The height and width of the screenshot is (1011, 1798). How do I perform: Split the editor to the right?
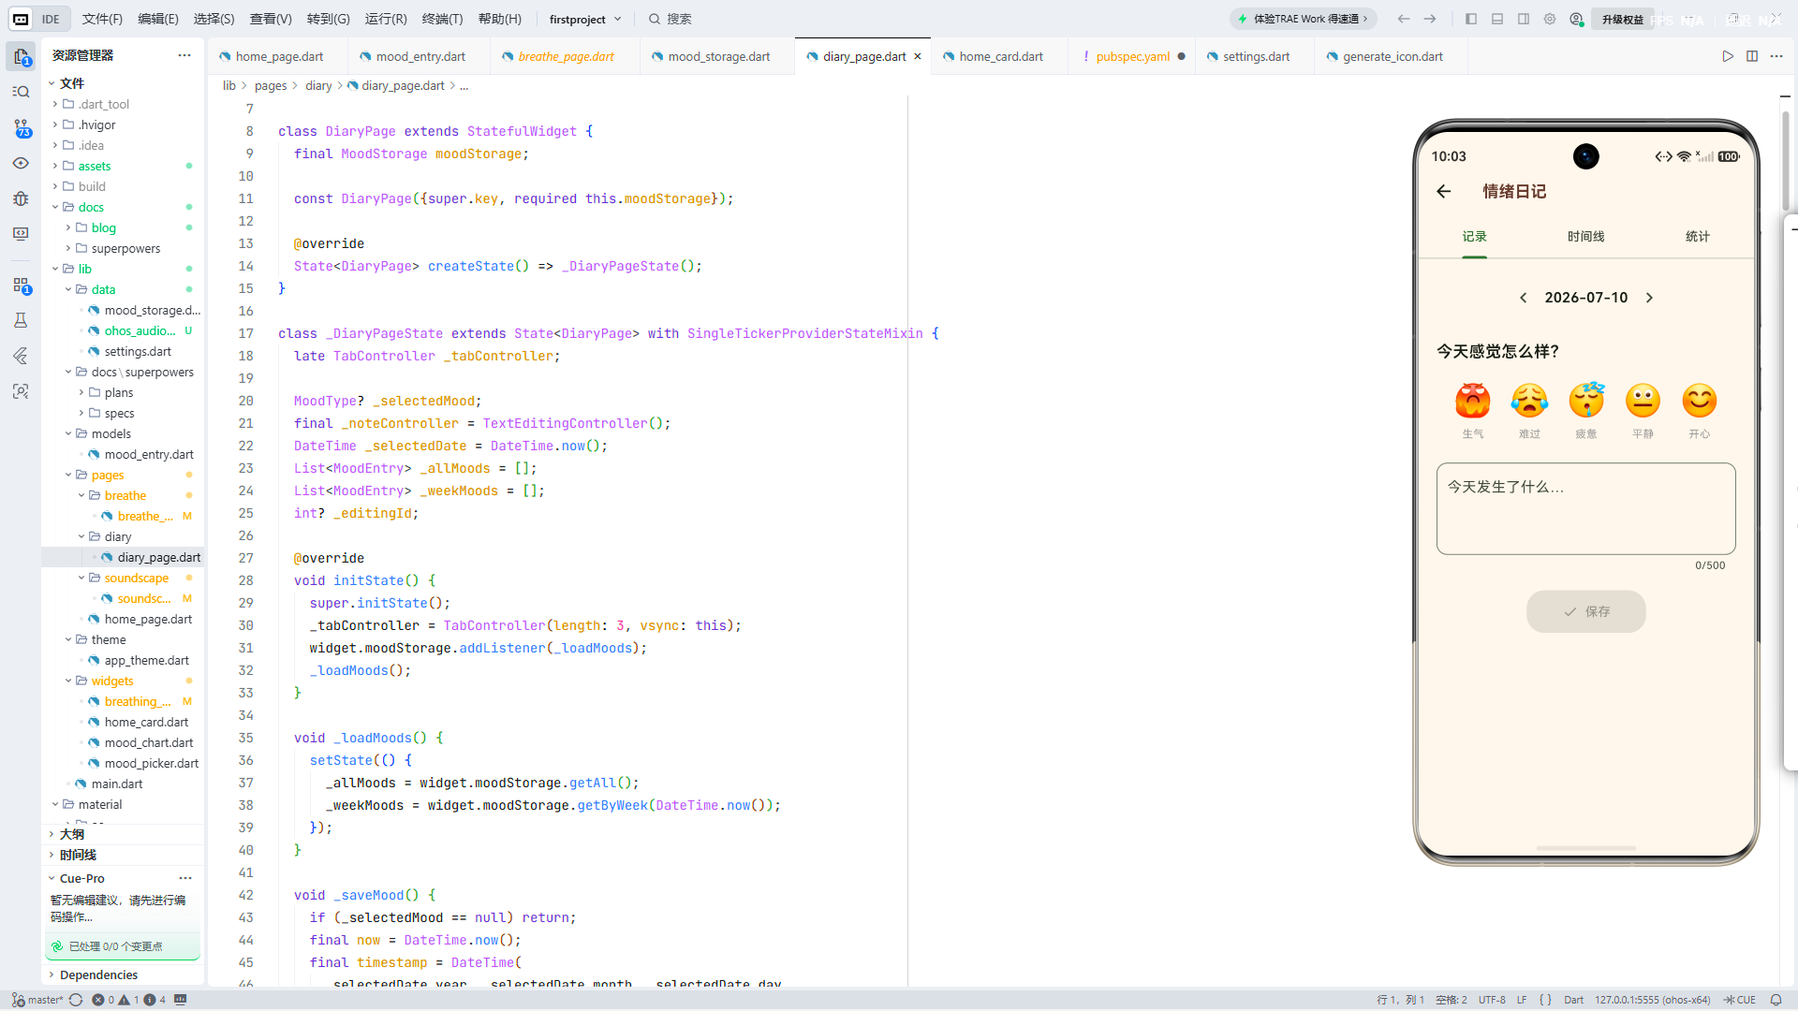[x=1752, y=56]
